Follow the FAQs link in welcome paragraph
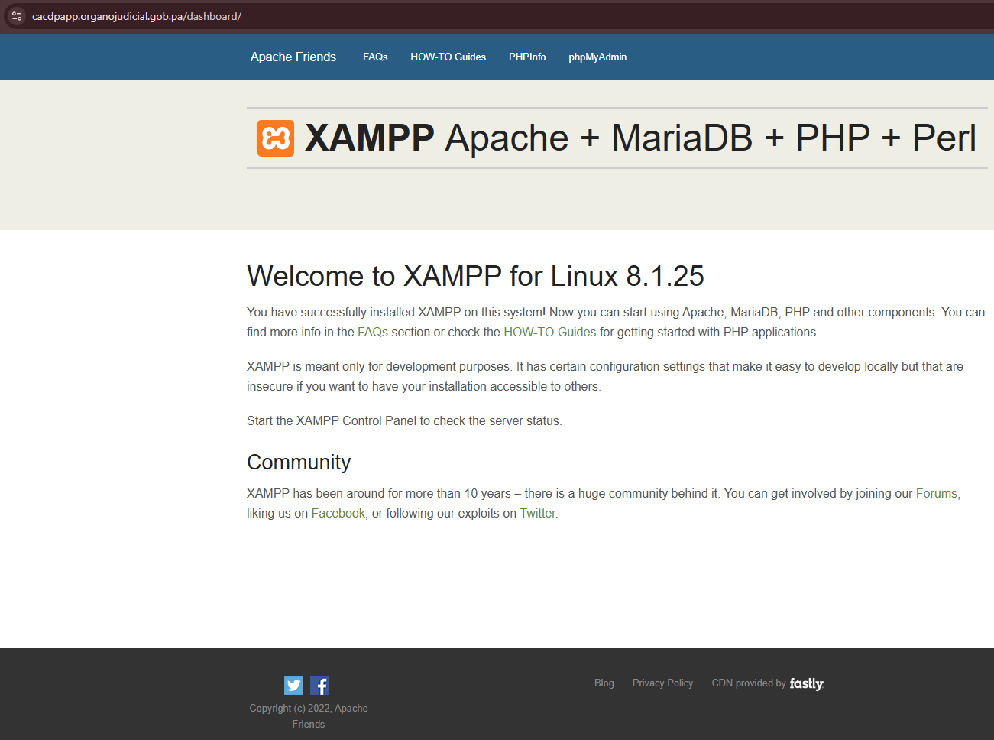The image size is (994, 740). click(x=373, y=333)
